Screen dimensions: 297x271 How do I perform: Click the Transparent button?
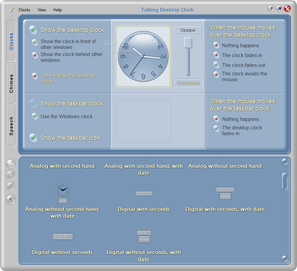[188, 83]
